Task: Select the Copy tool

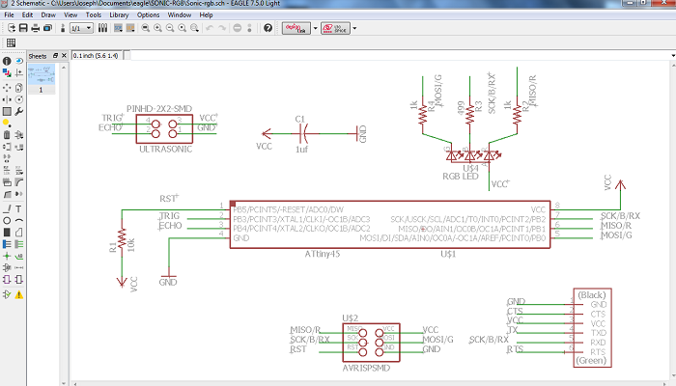Action: pos(19,88)
